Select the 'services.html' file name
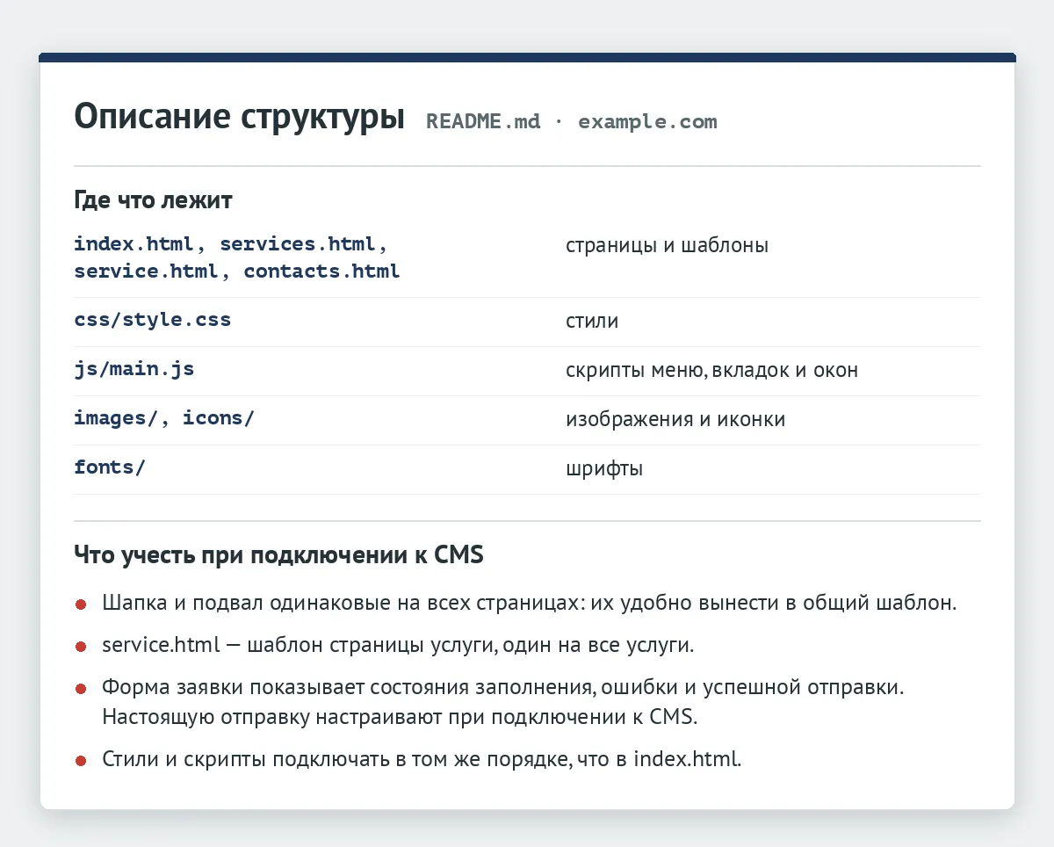This screenshot has width=1054, height=847. [x=298, y=244]
